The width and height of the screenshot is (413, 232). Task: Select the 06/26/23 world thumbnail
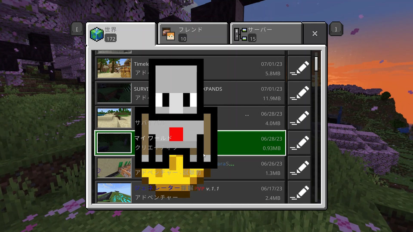tap(114, 168)
